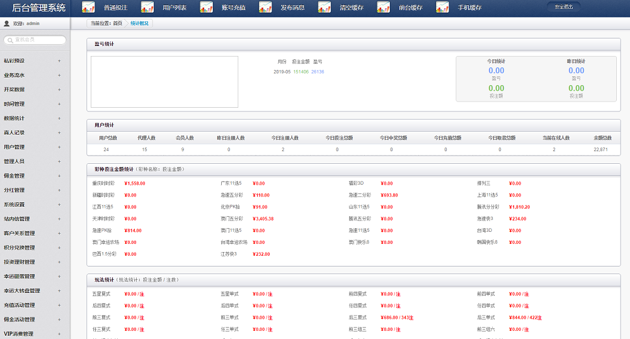Expand the 私彩预设 sidebar section
This screenshot has height=339, width=630.
click(59, 61)
